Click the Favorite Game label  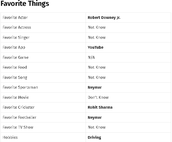coord(16,57)
